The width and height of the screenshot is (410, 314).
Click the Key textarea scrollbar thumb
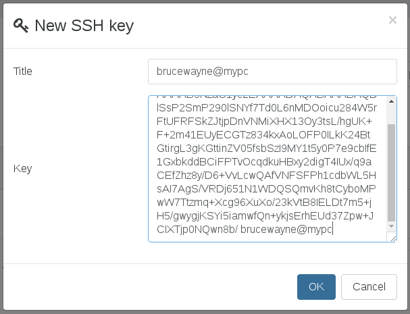pos(391,173)
